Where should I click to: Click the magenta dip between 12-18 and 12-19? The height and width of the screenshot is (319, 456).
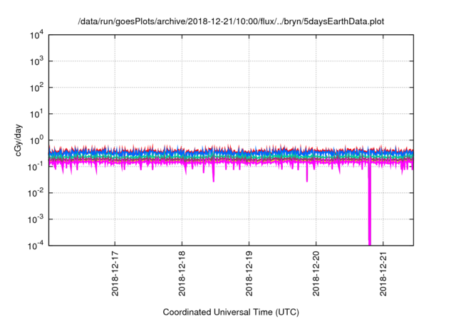tap(214, 173)
